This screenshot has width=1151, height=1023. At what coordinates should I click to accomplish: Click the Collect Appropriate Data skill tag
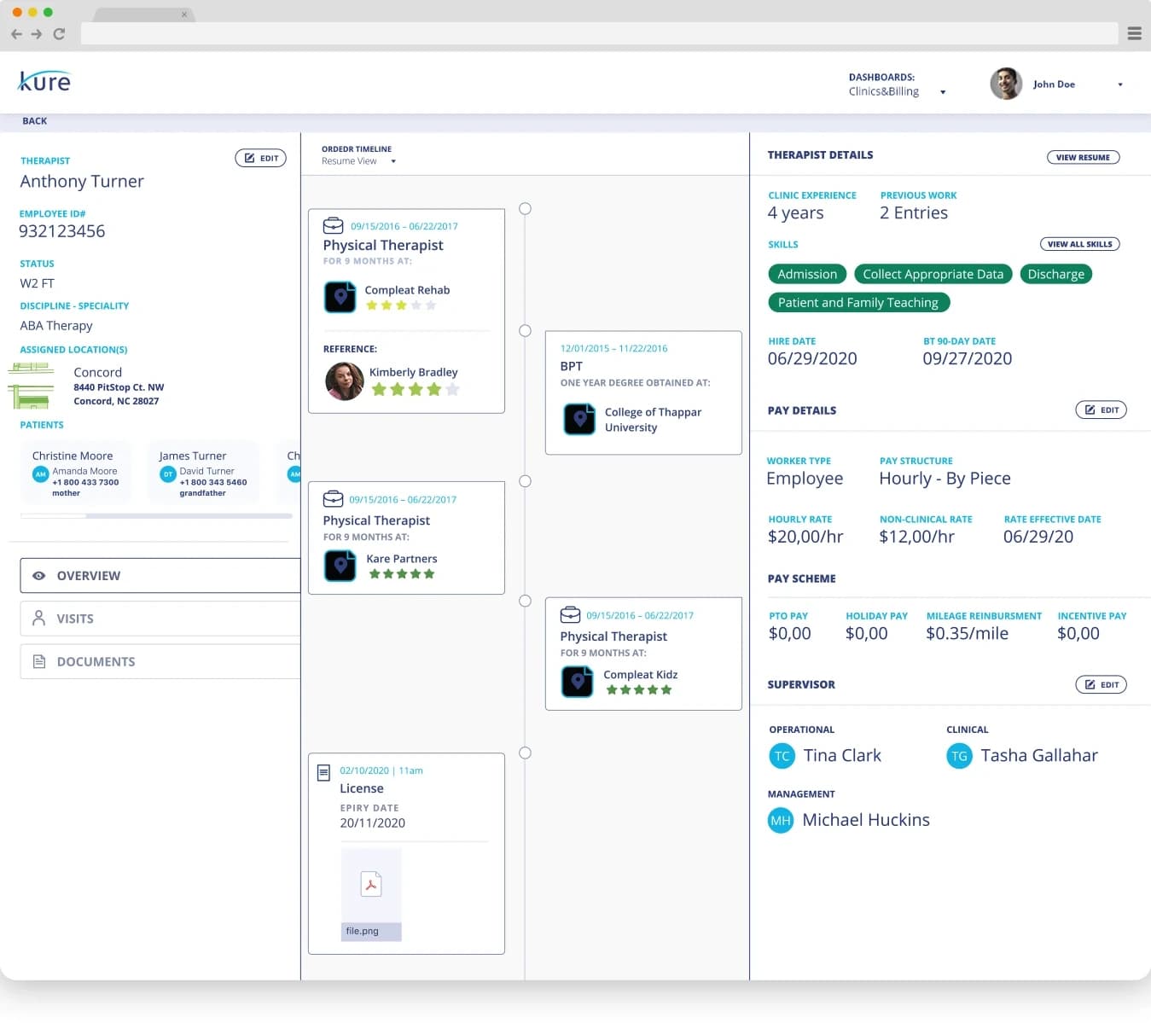click(x=933, y=274)
